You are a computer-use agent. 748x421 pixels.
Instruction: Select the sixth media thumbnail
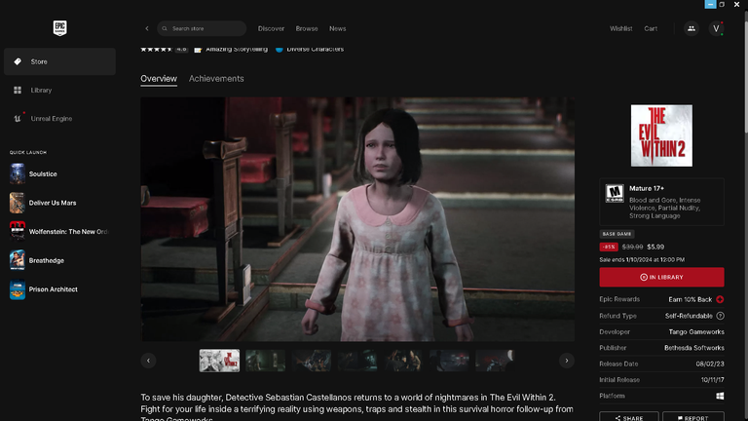(449, 361)
